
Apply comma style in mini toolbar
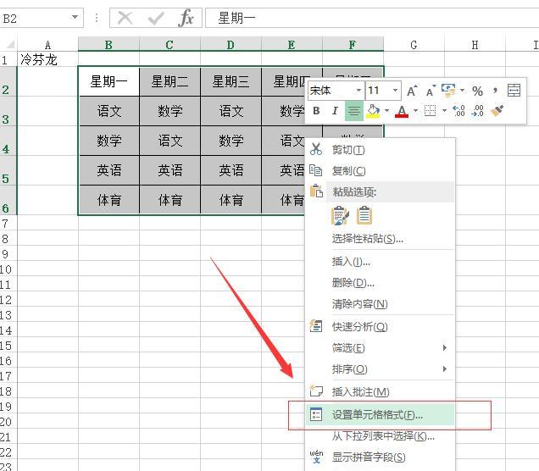(x=495, y=91)
